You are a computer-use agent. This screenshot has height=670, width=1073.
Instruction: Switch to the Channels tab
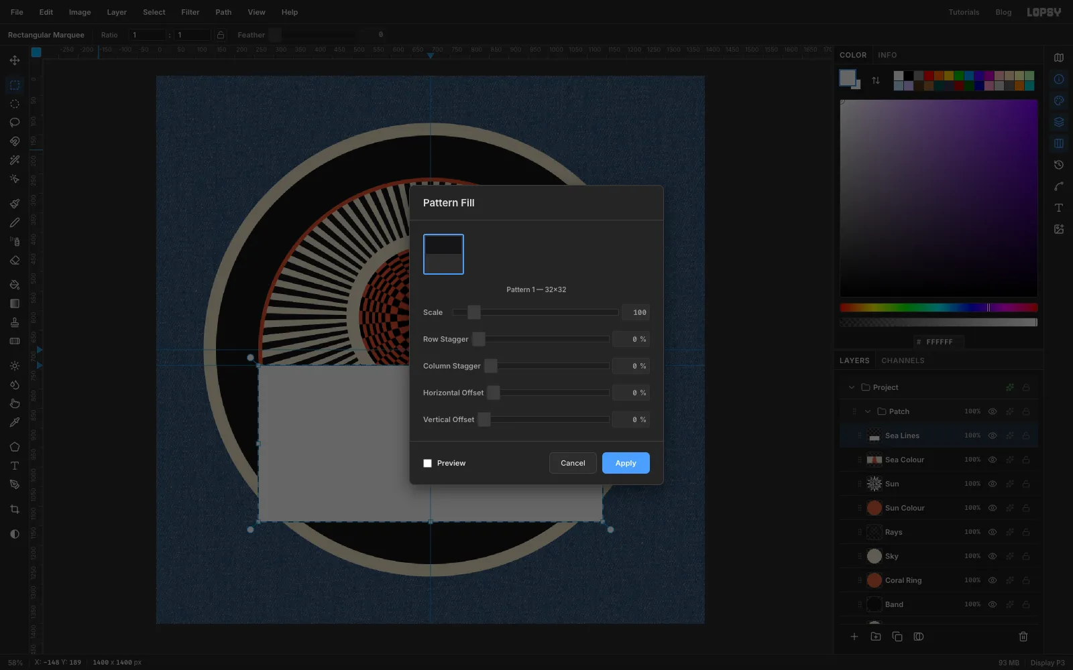click(903, 360)
